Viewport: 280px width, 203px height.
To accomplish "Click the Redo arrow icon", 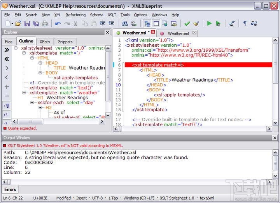I will pos(67,23).
